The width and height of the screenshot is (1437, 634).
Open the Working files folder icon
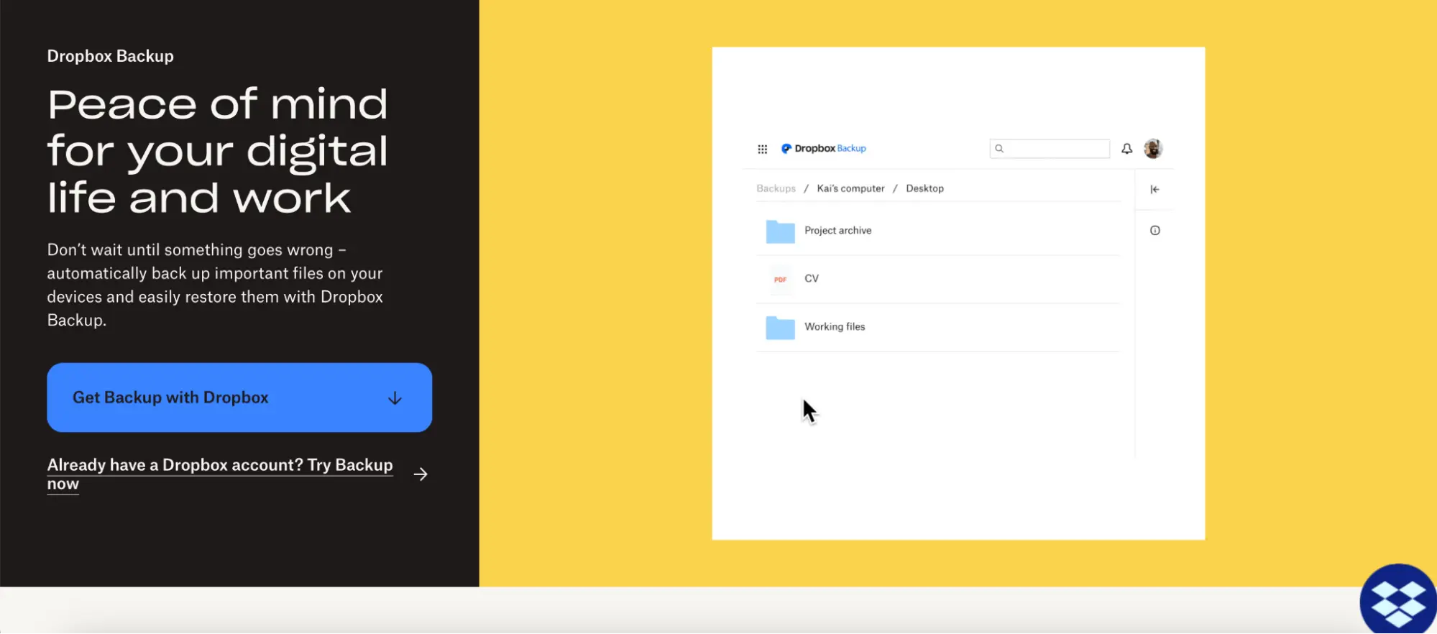coord(780,328)
